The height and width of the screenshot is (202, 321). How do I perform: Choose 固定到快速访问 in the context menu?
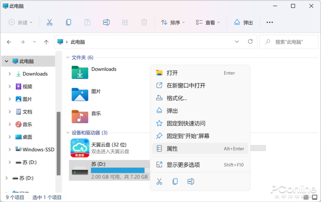200,123
